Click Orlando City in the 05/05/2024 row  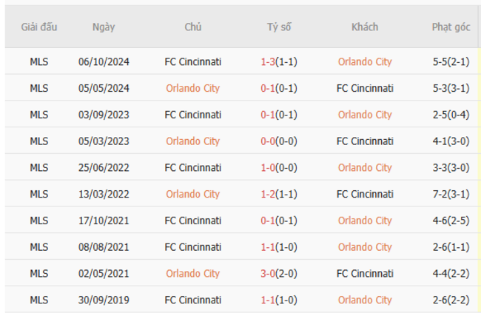tap(193, 88)
